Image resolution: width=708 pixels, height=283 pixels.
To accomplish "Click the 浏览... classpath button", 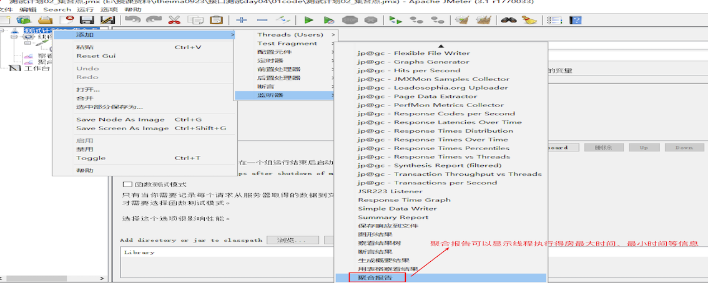I will 293,240.
